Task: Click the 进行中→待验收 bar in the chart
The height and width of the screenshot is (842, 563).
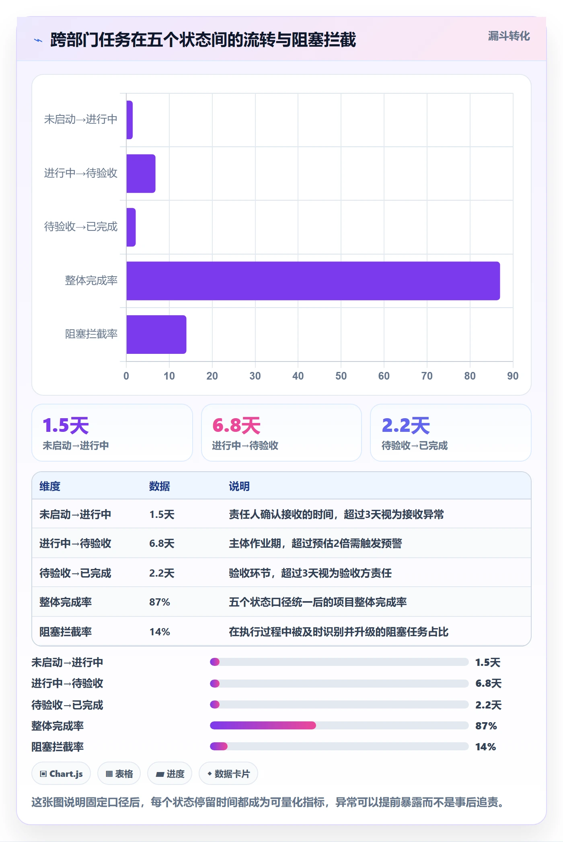Action: point(141,173)
